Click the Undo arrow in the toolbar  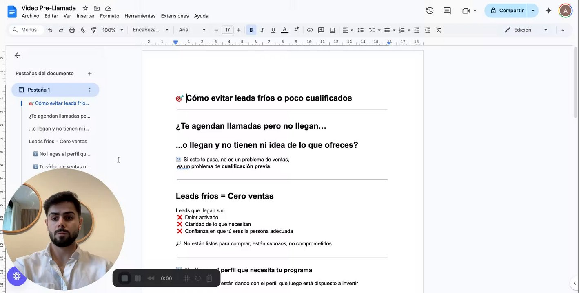coord(50,30)
